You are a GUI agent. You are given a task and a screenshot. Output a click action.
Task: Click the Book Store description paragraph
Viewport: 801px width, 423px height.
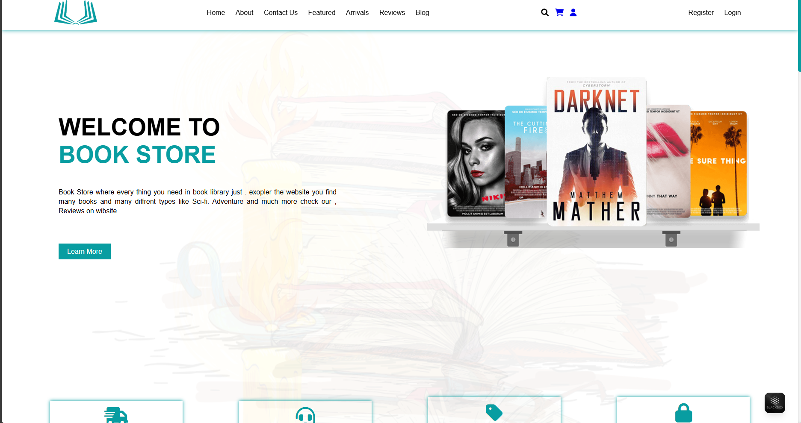(198, 201)
